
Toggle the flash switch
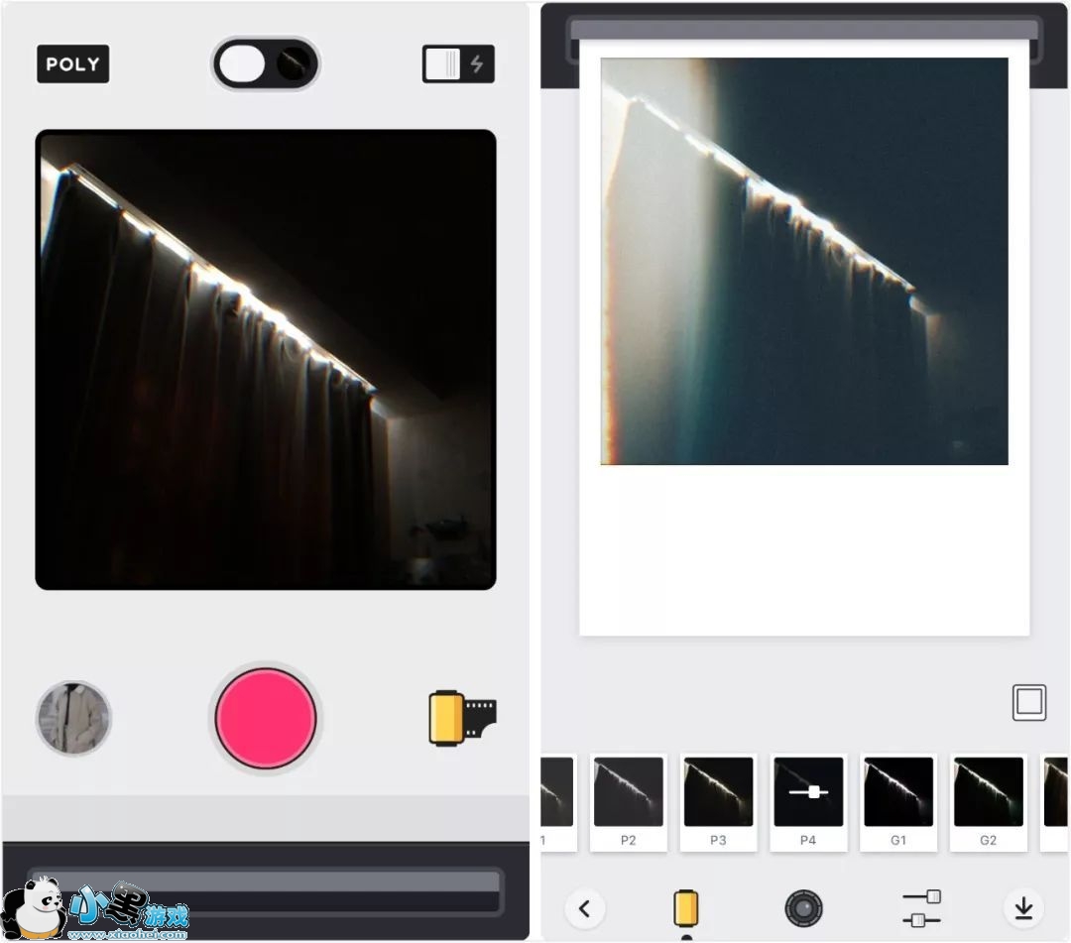pyautogui.click(x=458, y=64)
